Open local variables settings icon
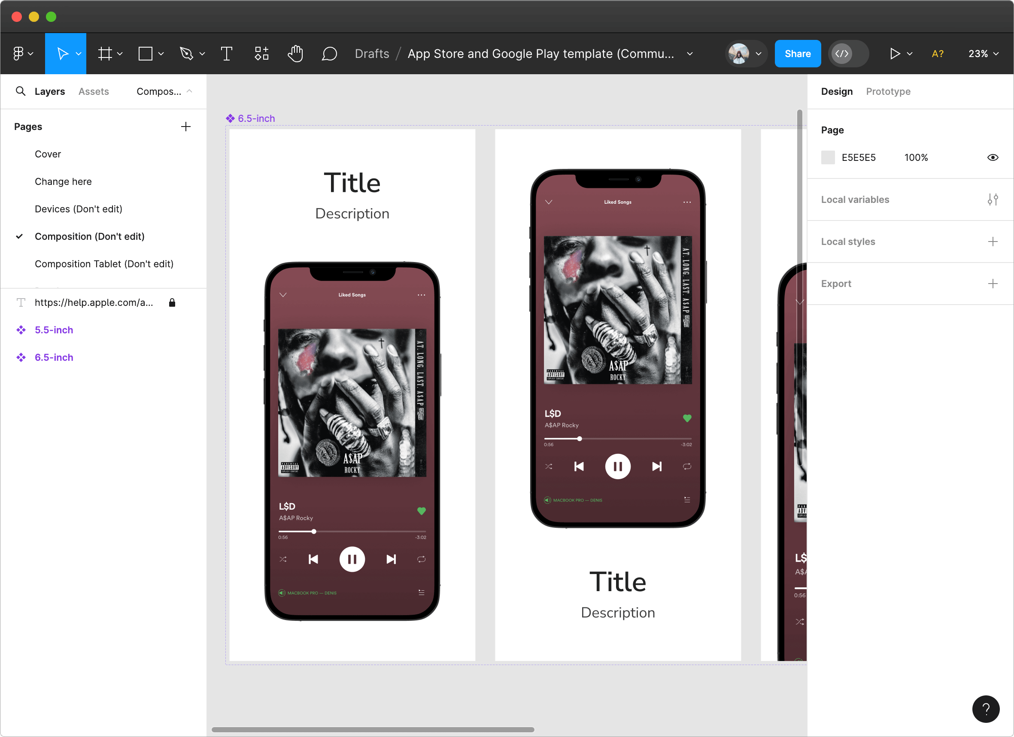This screenshot has height=737, width=1014. click(993, 199)
